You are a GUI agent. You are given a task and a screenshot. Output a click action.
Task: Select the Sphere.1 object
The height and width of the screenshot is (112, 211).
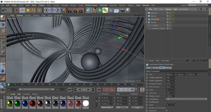(x=154, y=13)
